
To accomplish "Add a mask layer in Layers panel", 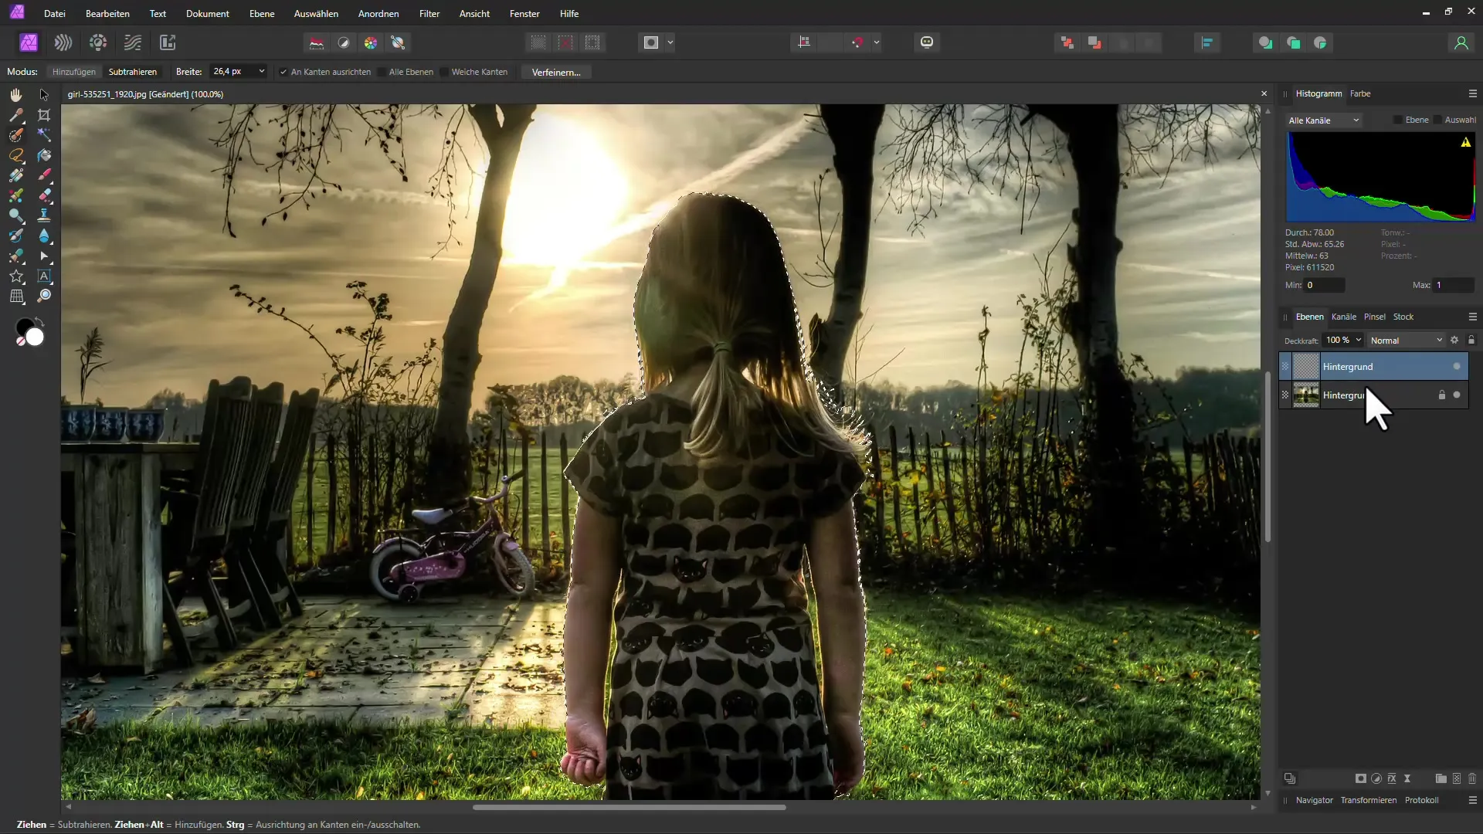I will pyautogui.click(x=1361, y=778).
